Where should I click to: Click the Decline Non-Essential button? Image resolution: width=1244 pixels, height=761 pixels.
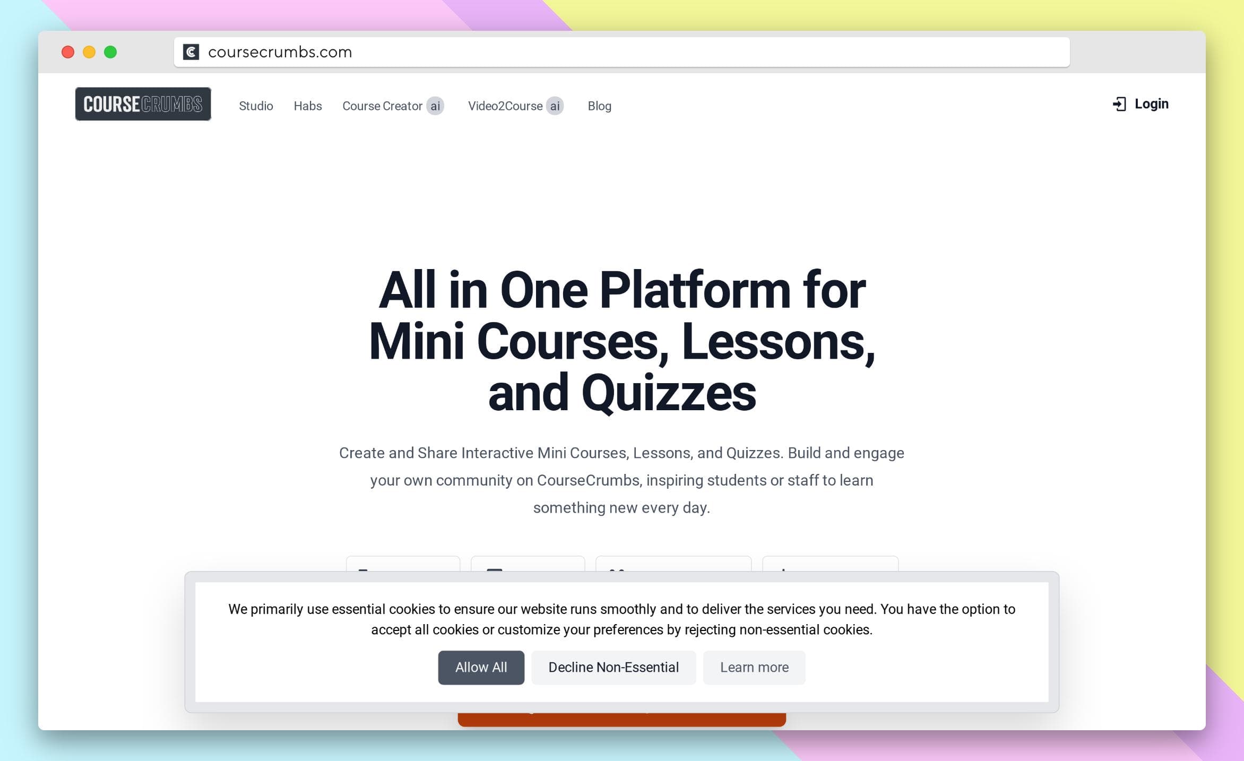[x=613, y=667]
